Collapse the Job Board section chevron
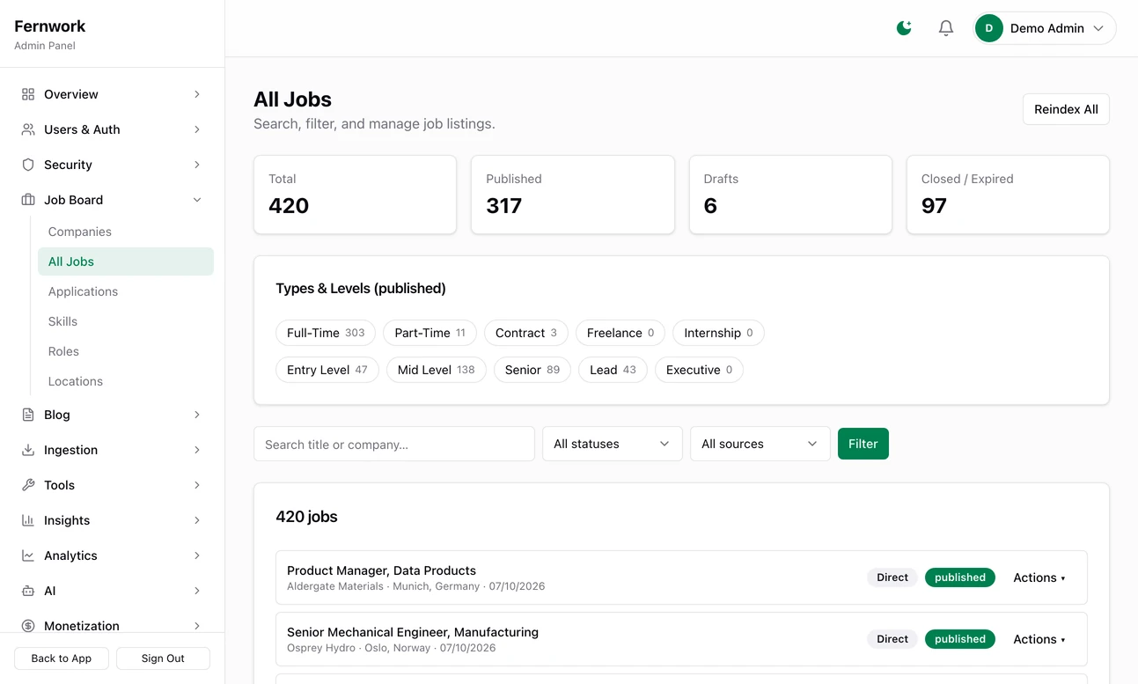Image resolution: width=1138 pixels, height=684 pixels. (x=197, y=200)
